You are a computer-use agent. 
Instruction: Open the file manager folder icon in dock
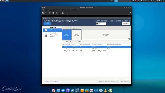[58, 90]
